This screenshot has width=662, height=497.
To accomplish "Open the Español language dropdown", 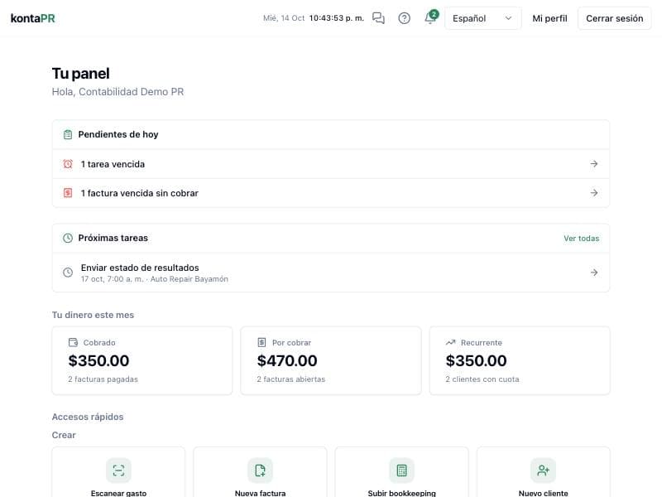I will pos(483,18).
